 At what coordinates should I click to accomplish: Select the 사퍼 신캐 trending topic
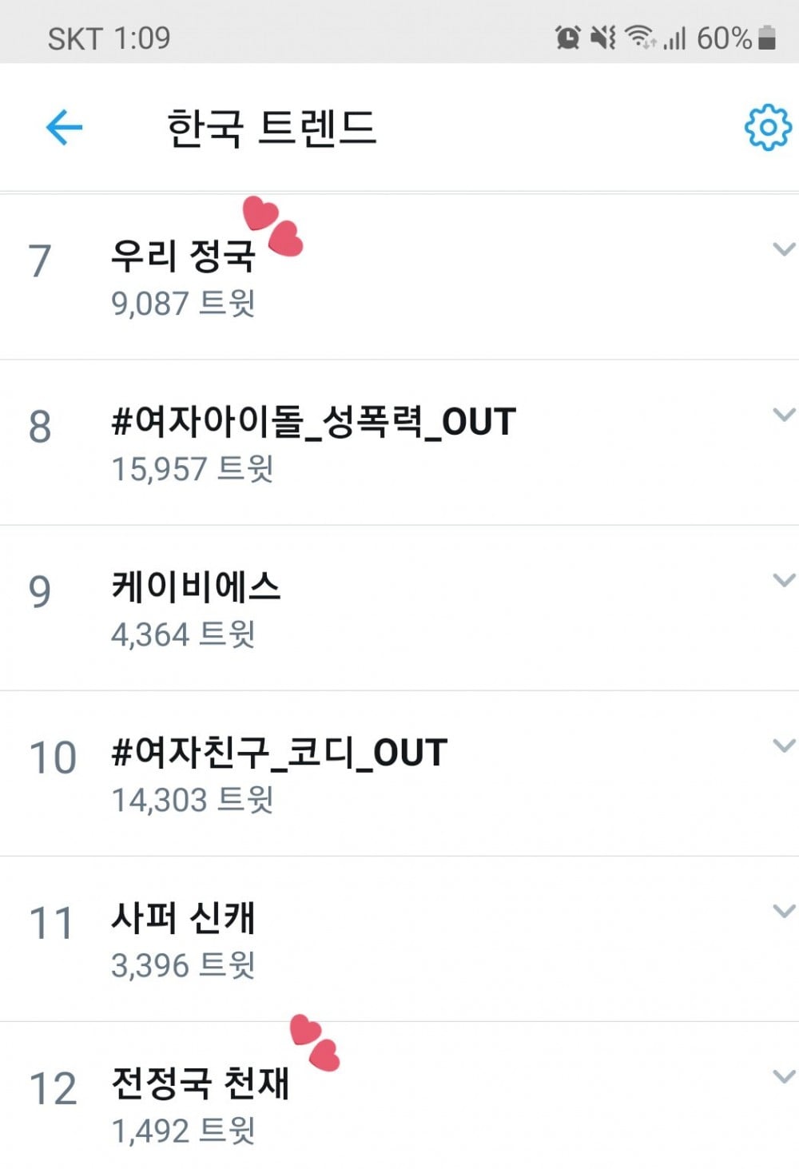pyautogui.click(x=183, y=917)
